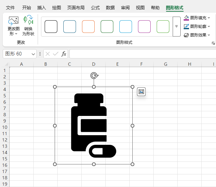The height and width of the screenshot is (187, 216).
Task: Click the layout options button beside graphic
Action: click(x=141, y=92)
